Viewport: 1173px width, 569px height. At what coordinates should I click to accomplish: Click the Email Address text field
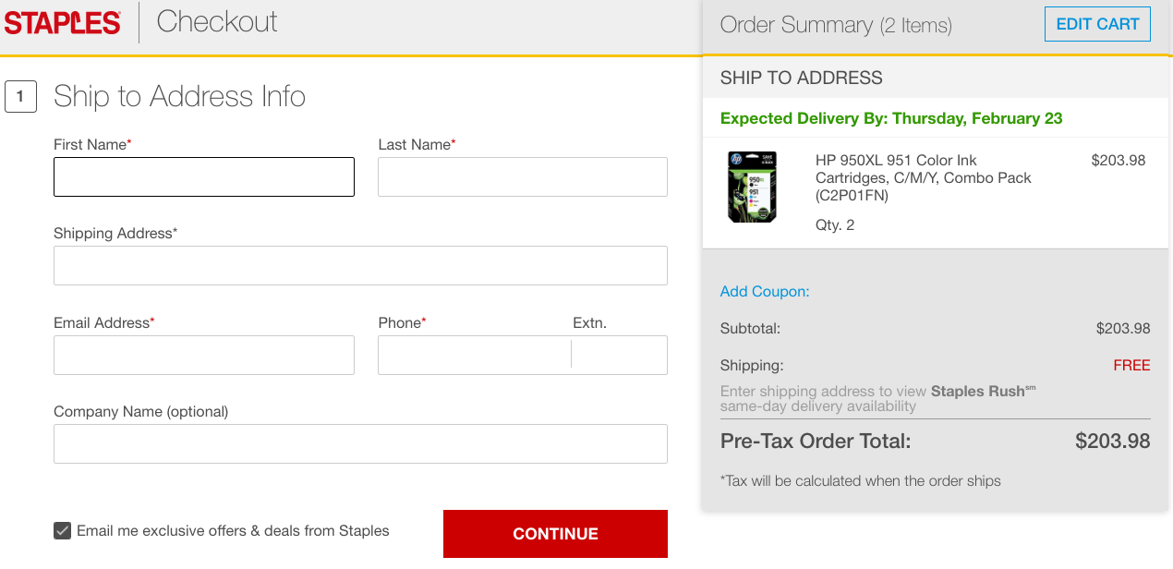[203, 356]
